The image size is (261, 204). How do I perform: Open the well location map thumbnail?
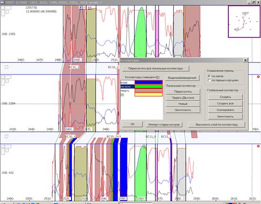coord(244,21)
